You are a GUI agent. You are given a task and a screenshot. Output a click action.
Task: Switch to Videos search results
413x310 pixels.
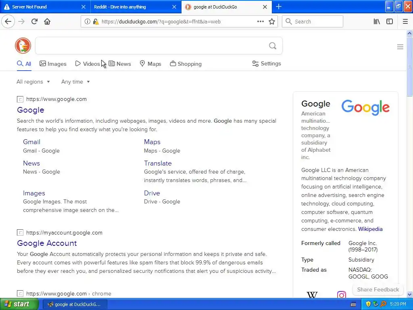click(x=88, y=64)
